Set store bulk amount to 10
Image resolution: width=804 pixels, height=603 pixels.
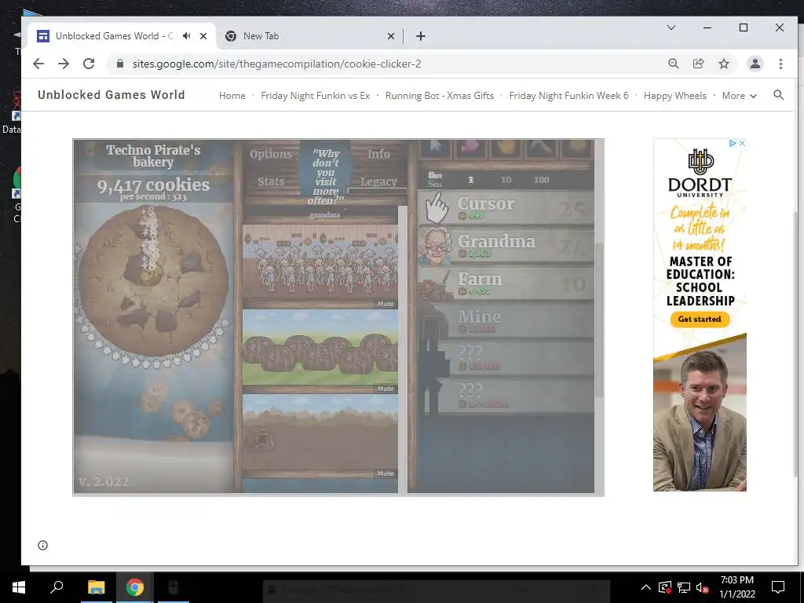click(506, 180)
